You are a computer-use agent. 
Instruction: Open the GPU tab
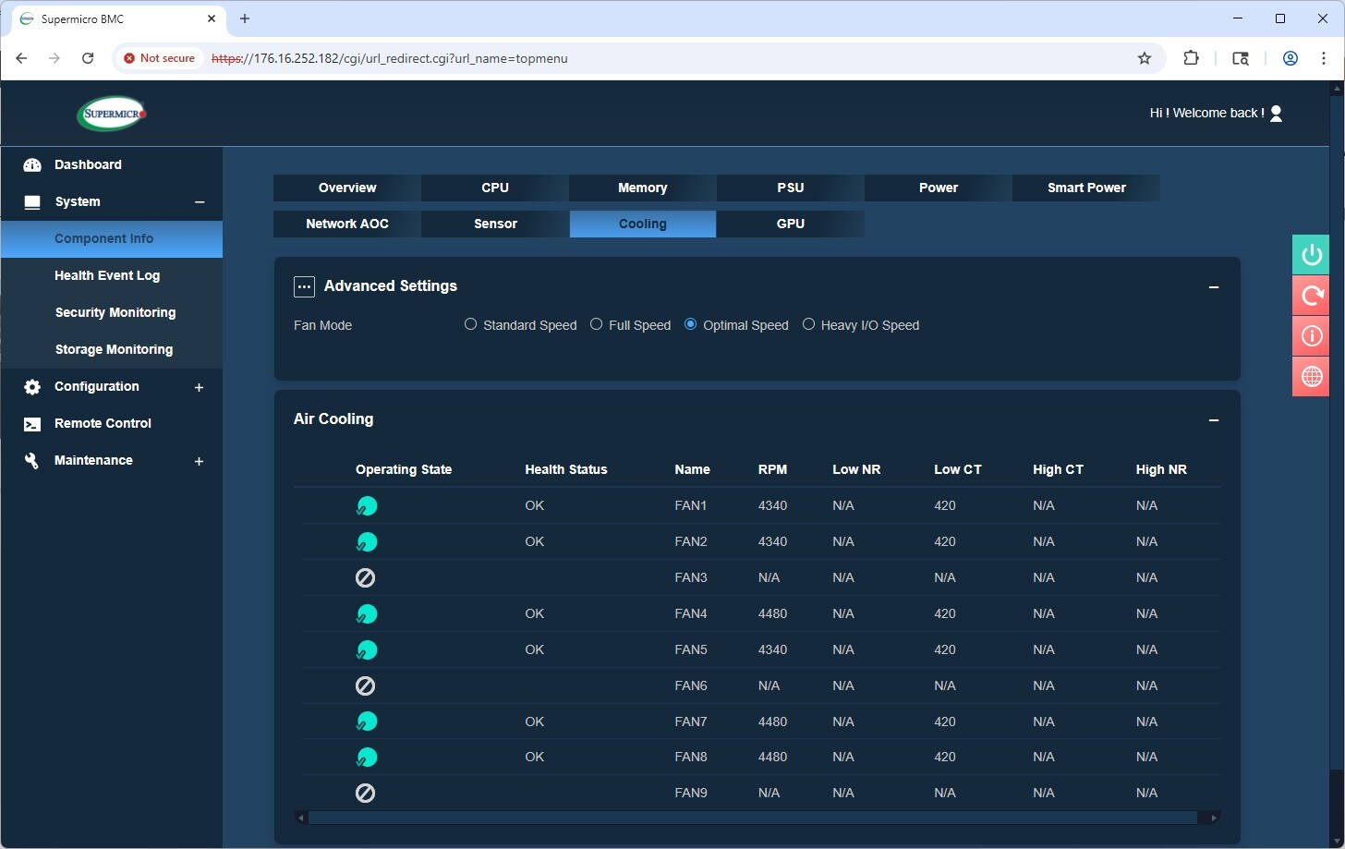pyautogui.click(x=790, y=224)
